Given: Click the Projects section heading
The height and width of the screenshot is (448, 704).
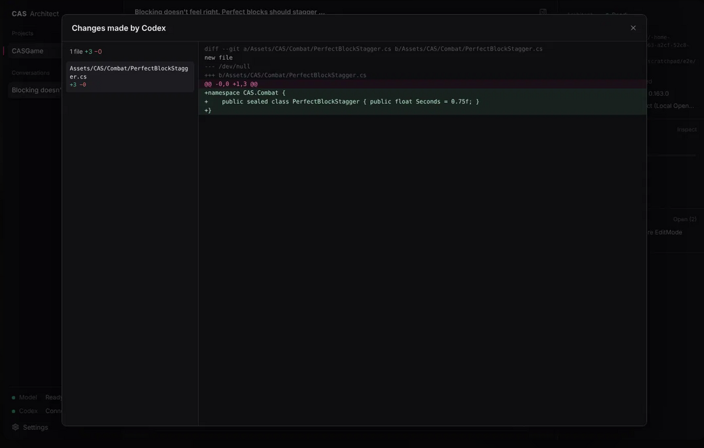Looking at the screenshot, I should click(22, 33).
